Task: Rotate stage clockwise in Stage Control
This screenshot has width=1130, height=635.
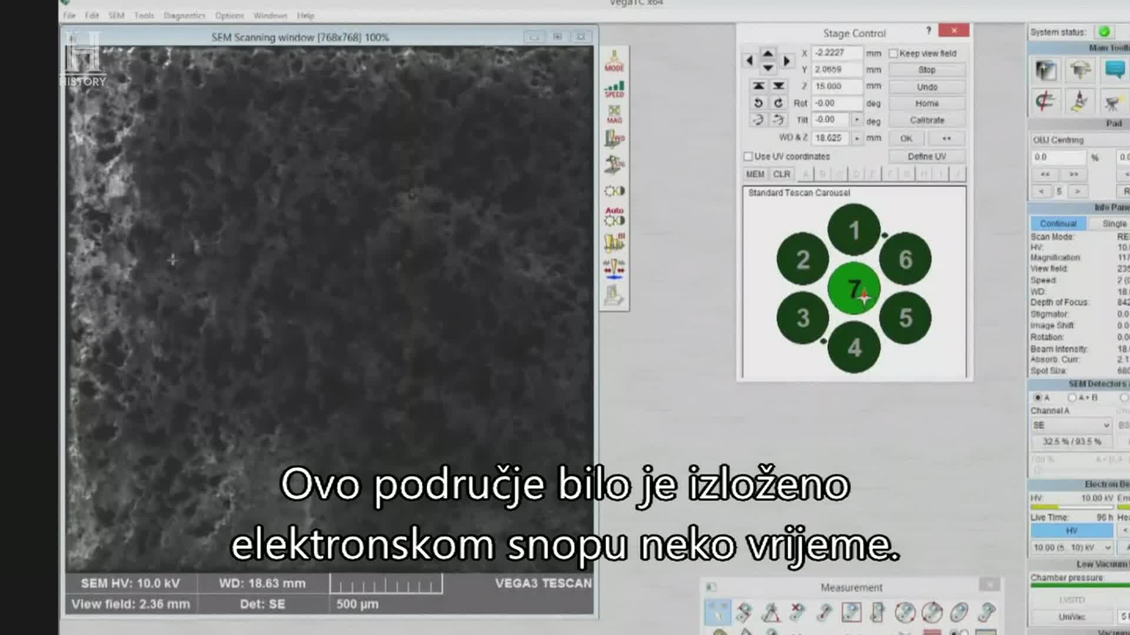Action: [778, 103]
